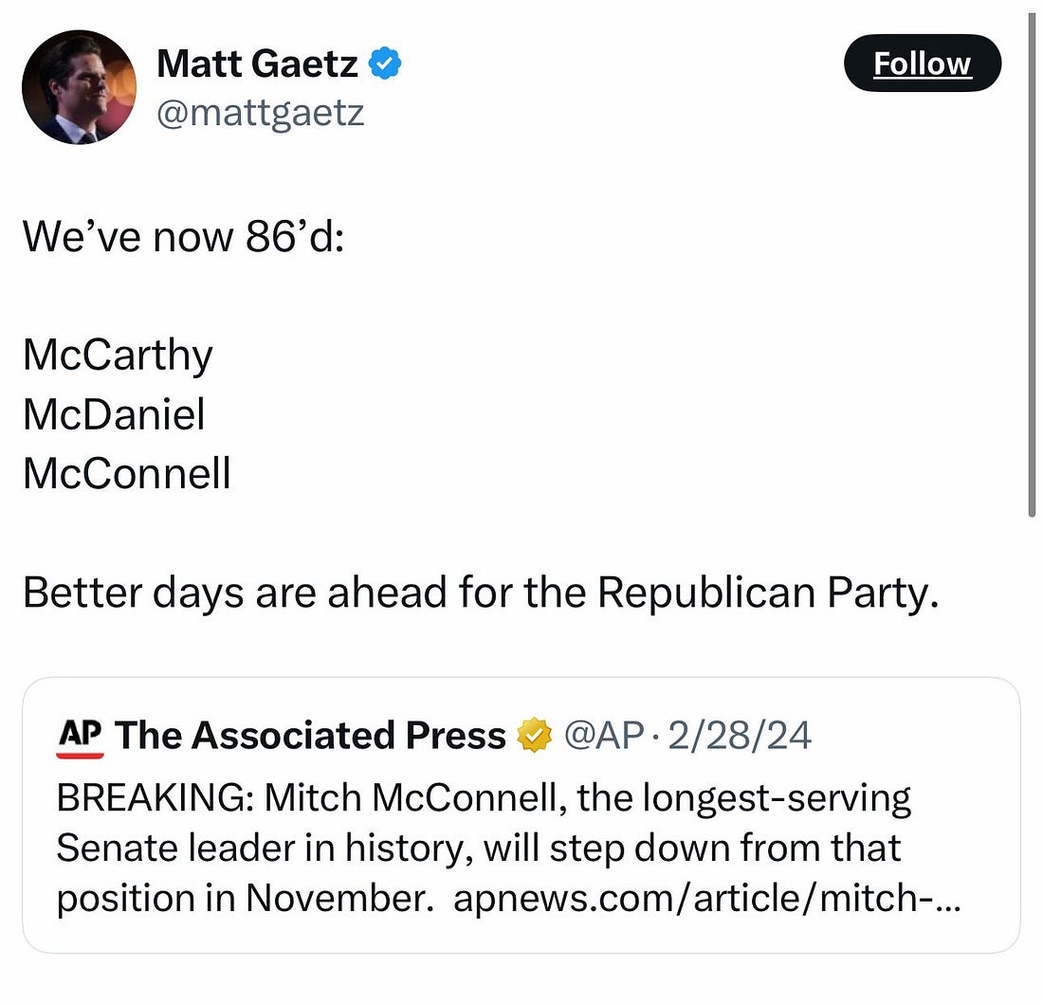Click the blue verified checkmark badge
This screenshot has height=1004, width=1043.
(x=385, y=64)
